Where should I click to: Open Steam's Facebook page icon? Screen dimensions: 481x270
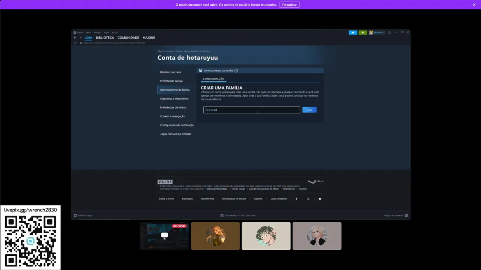click(296, 199)
